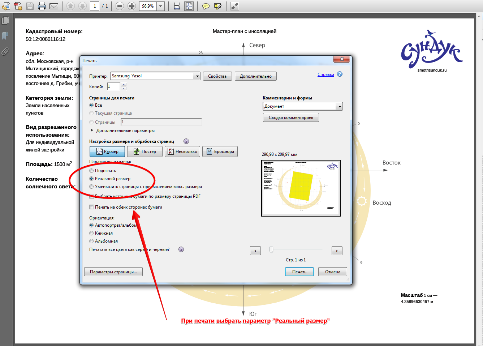The width and height of the screenshot is (483, 346).
Task: Click the zoom in plus icon
Action: (x=132, y=6)
